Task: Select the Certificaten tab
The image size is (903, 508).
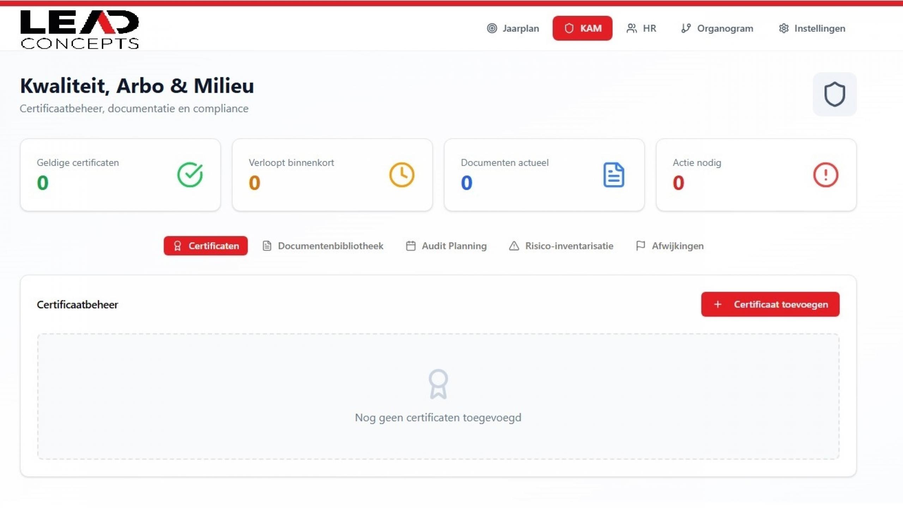Action: pos(206,246)
